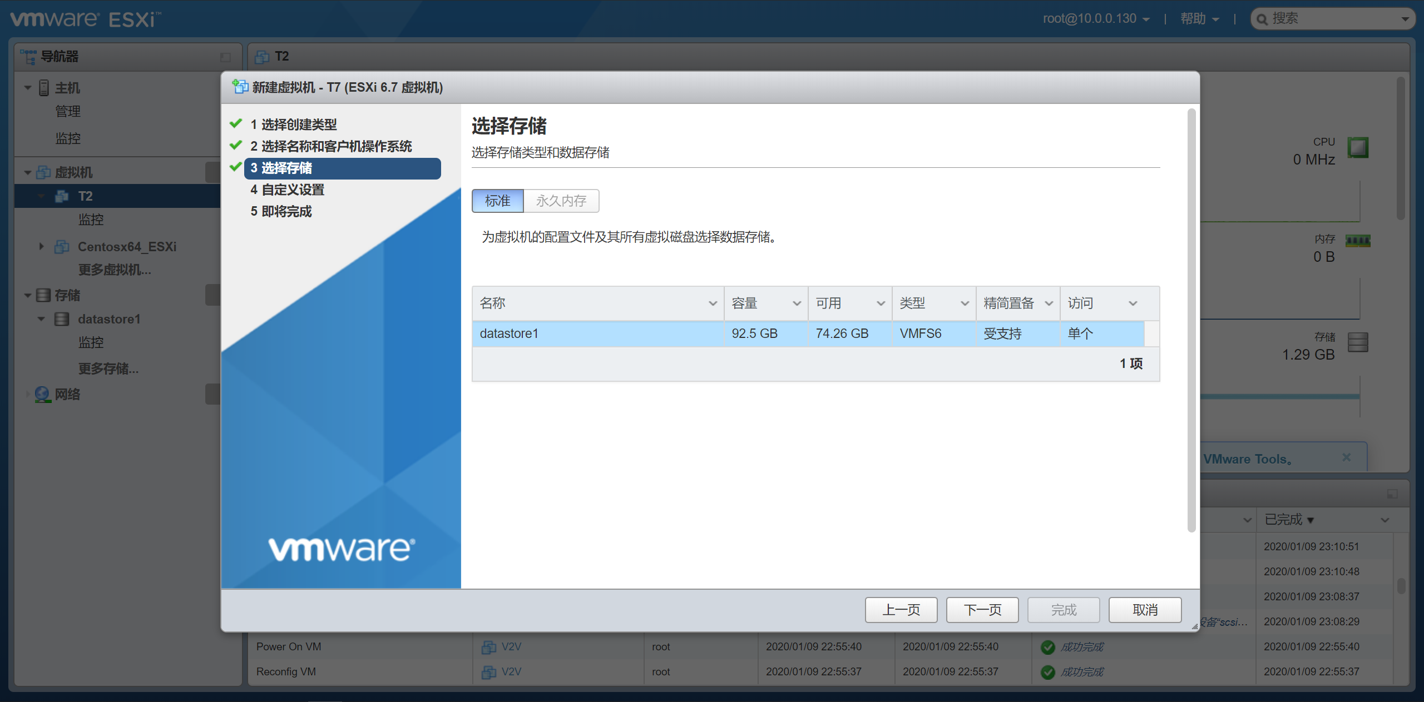The width and height of the screenshot is (1424, 702).
Task: Go to step 1 选择创建类型
Action: 293,125
